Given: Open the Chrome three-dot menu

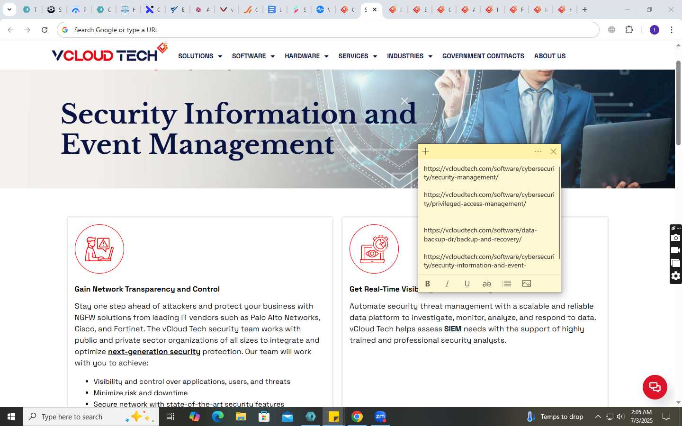Looking at the screenshot, I should (672, 30).
